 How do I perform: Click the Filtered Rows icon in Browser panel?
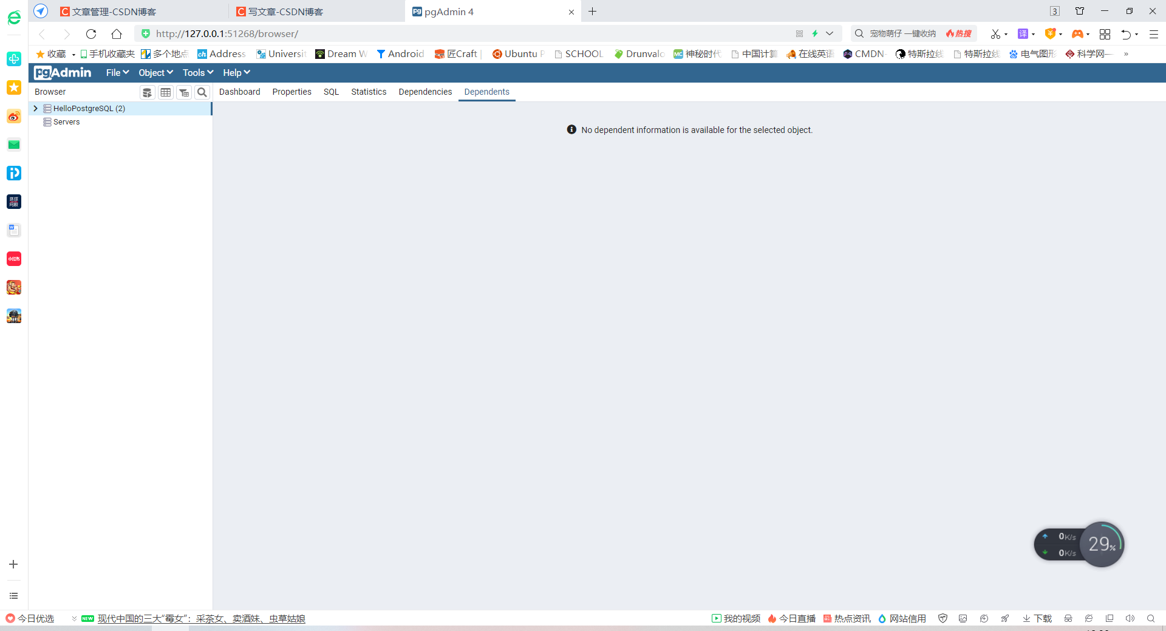point(184,92)
